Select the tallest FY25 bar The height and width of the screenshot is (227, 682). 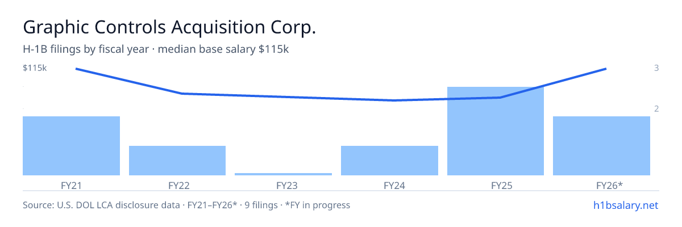[x=496, y=131]
